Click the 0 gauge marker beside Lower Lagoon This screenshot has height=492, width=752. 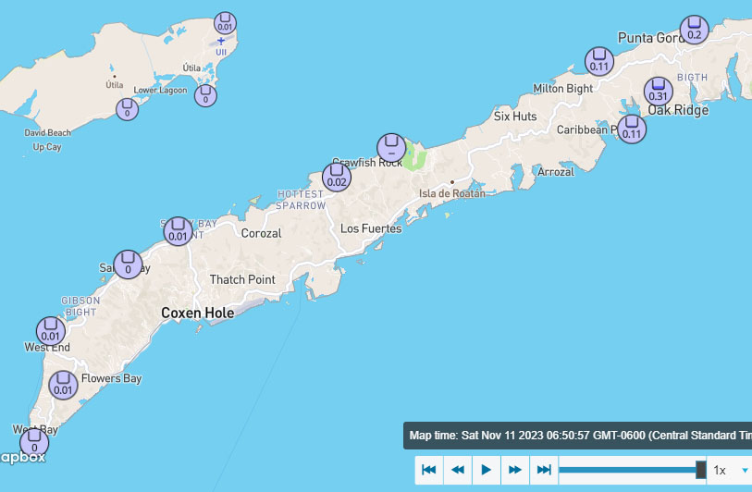pyautogui.click(x=206, y=94)
